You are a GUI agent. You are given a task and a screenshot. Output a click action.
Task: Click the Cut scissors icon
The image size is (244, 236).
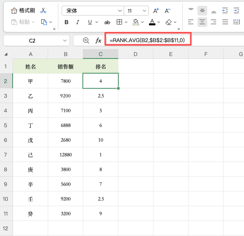click(43, 11)
